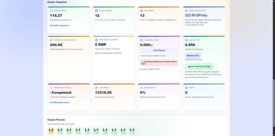Click the Lands Owned grid icon

point(96,11)
